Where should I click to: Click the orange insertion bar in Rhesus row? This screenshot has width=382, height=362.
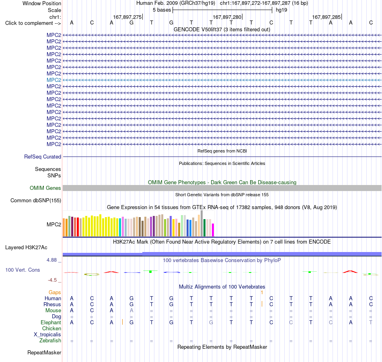tap(262, 304)
